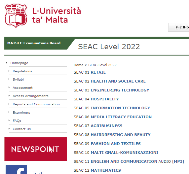Expand arrow next to Examiners
The height and width of the screenshot is (174, 189).
coord(9,112)
